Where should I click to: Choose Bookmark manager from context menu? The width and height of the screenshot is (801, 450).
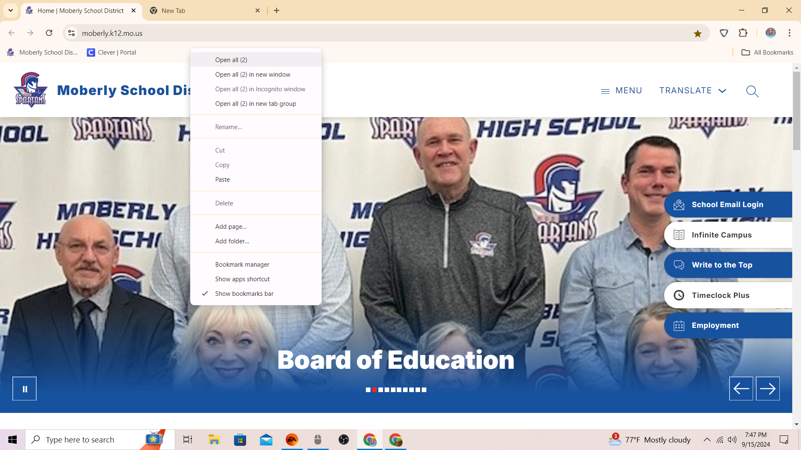point(242,265)
